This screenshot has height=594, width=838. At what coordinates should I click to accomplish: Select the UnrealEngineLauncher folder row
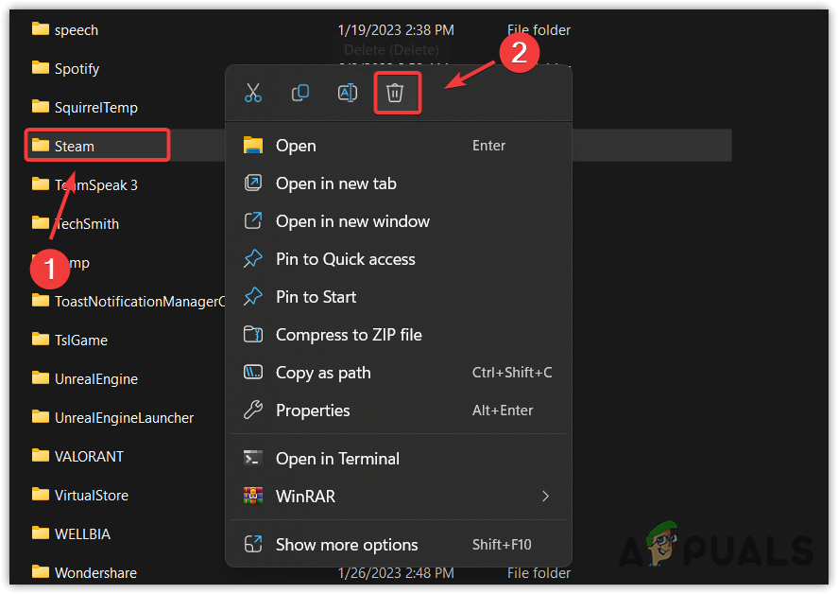point(127,418)
